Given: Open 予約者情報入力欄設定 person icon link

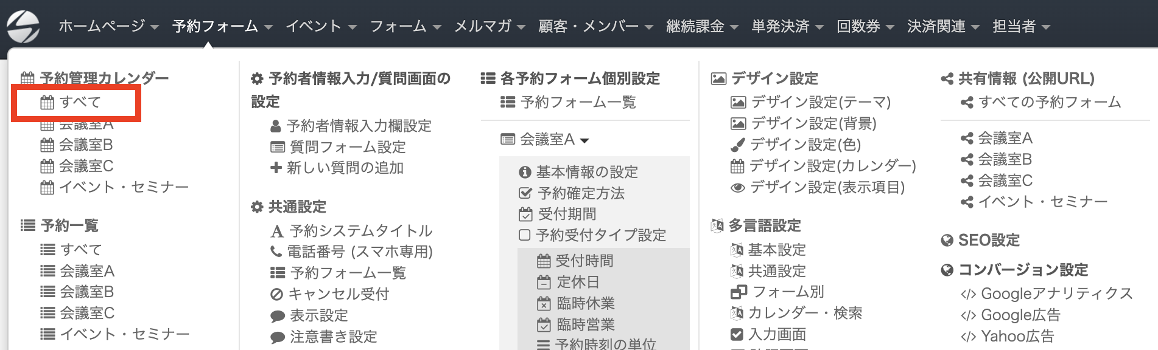Looking at the screenshot, I should coord(351,126).
